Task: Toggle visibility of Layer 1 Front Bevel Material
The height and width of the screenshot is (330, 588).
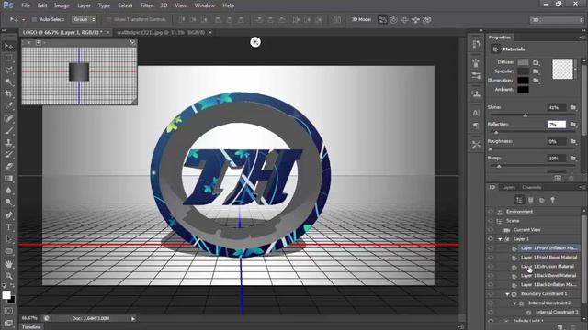Action: [x=491, y=257]
